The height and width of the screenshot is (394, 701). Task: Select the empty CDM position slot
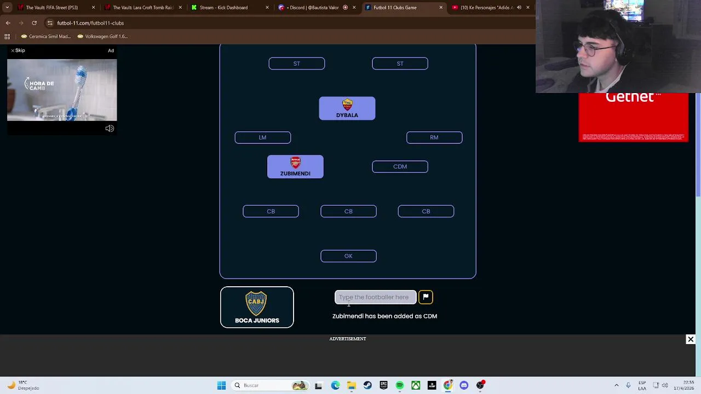point(400,166)
